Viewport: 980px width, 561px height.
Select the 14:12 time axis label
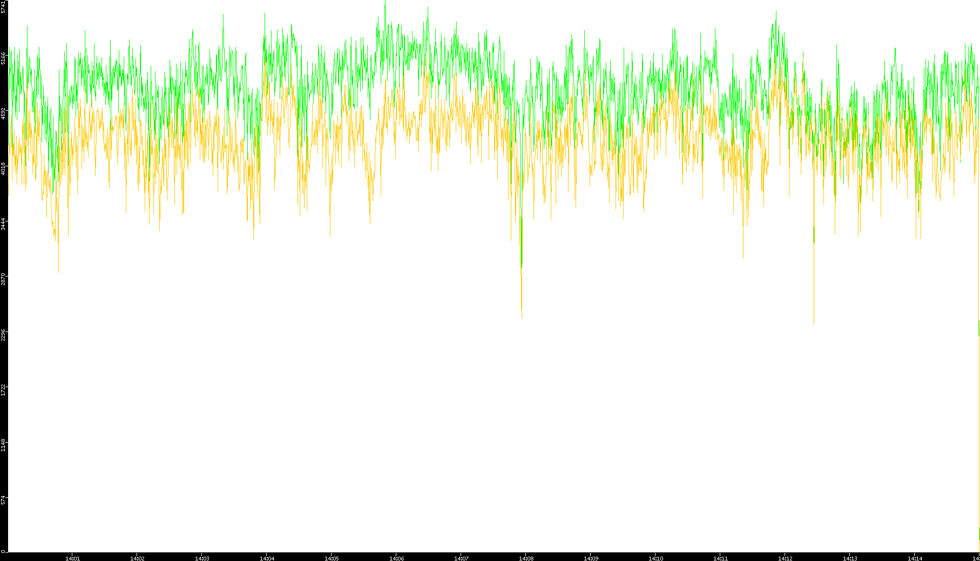point(785,558)
